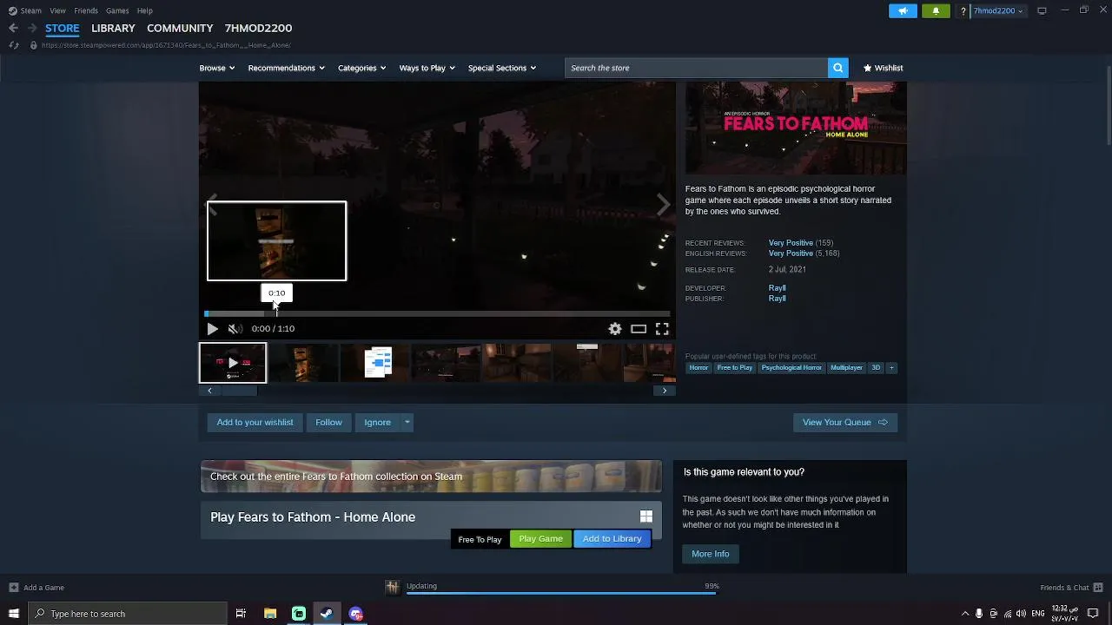This screenshot has height=625, width=1112.
Task: Expand the Browse menu
Action: [x=217, y=68]
